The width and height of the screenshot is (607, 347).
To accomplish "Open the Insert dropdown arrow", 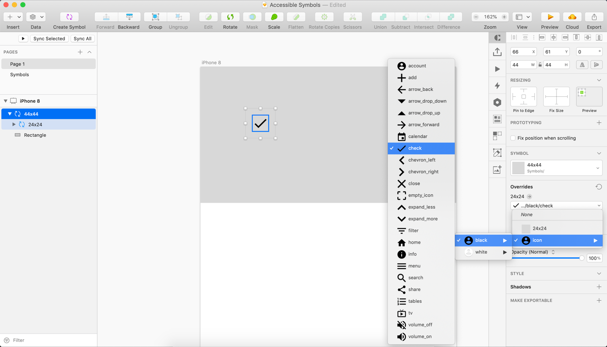I will 19,16.
